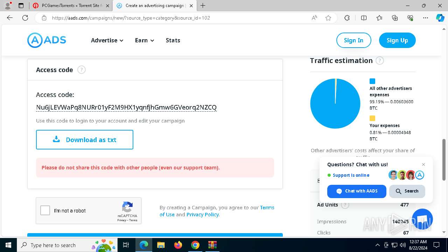
Task: Check the I'm not a robot box
Action: [45, 210]
